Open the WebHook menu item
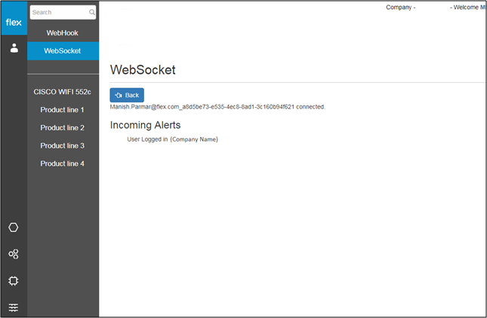This screenshot has height=318, width=487. click(x=62, y=33)
